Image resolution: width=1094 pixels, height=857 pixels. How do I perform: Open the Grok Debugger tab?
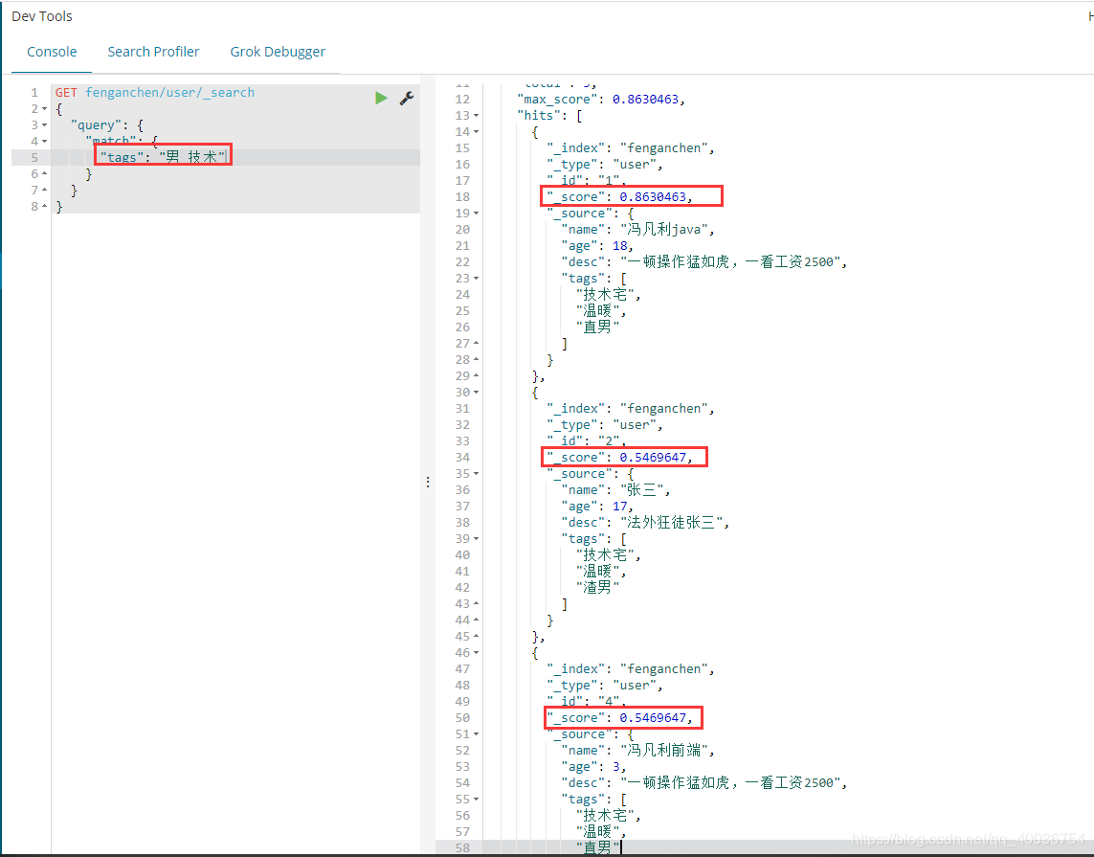[278, 52]
